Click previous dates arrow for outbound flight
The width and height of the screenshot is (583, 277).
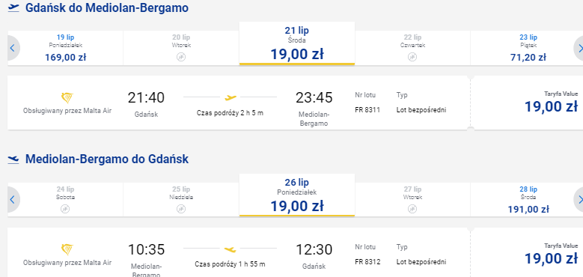tap(13, 48)
